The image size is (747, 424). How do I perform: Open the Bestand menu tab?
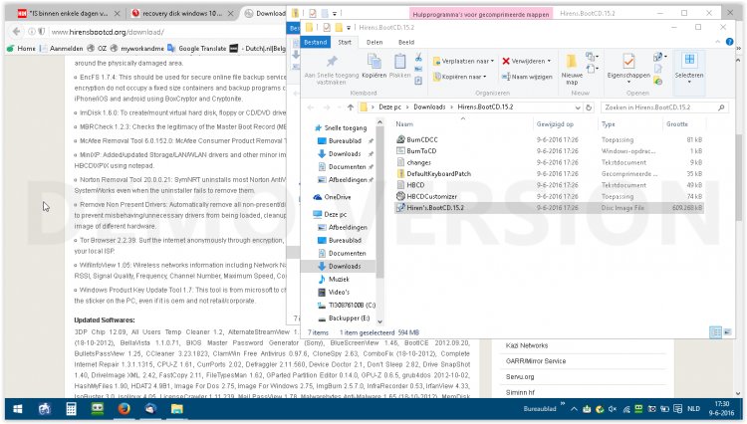(x=314, y=44)
